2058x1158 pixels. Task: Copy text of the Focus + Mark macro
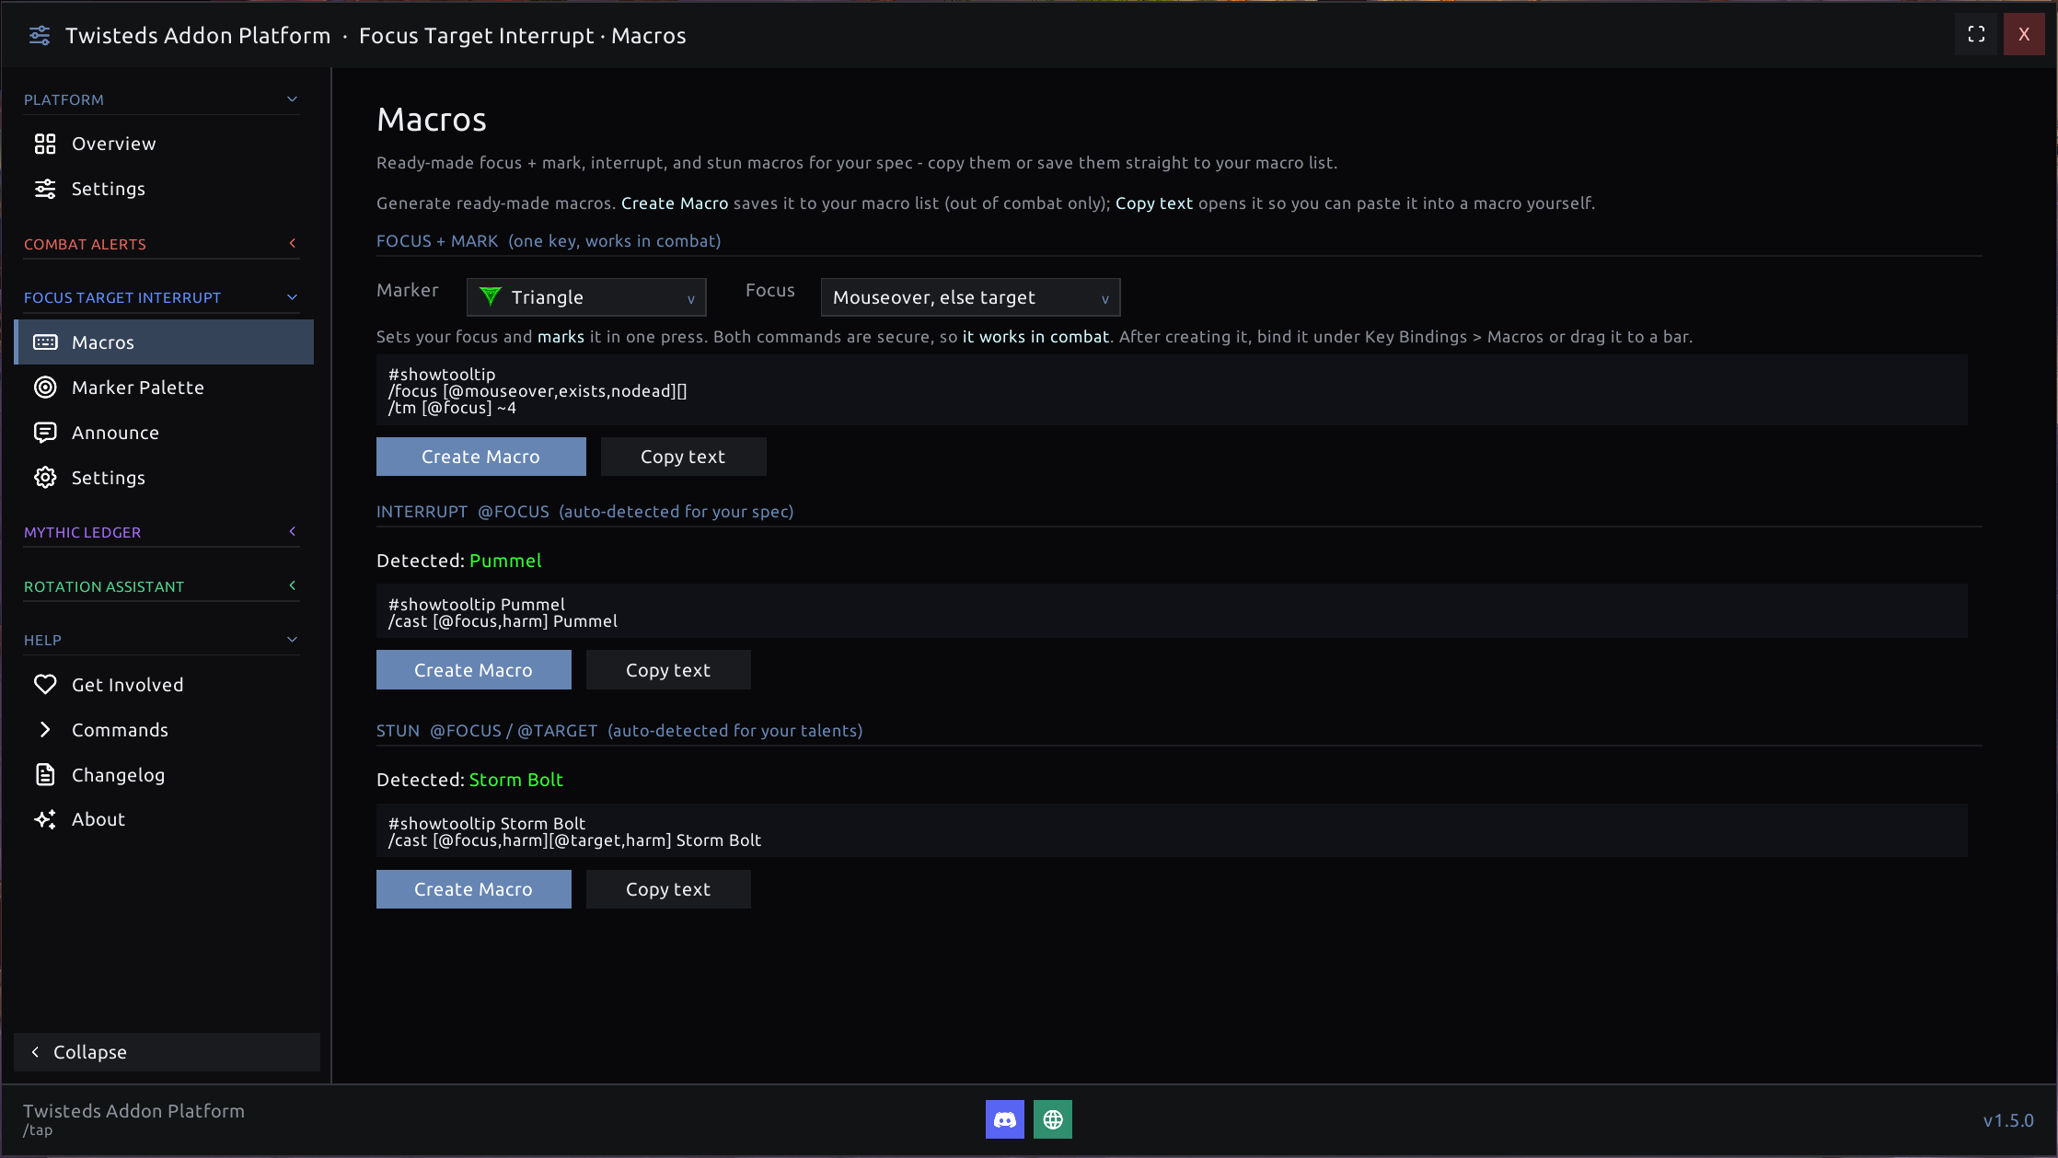pyautogui.click(x=683, y=457)
